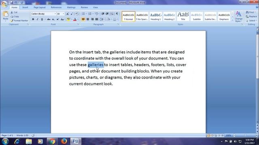
Task: Open the font size dropdown
Action: [64, 14]
